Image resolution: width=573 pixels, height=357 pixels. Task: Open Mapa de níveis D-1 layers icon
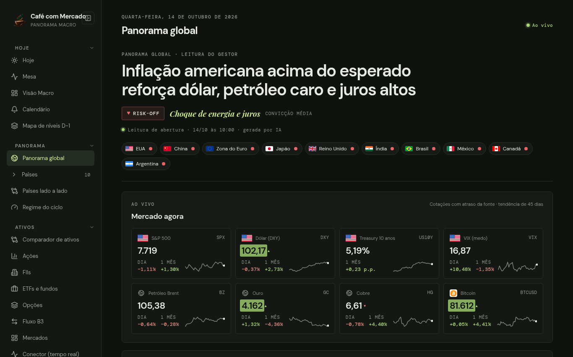click(x=15, y=126)
